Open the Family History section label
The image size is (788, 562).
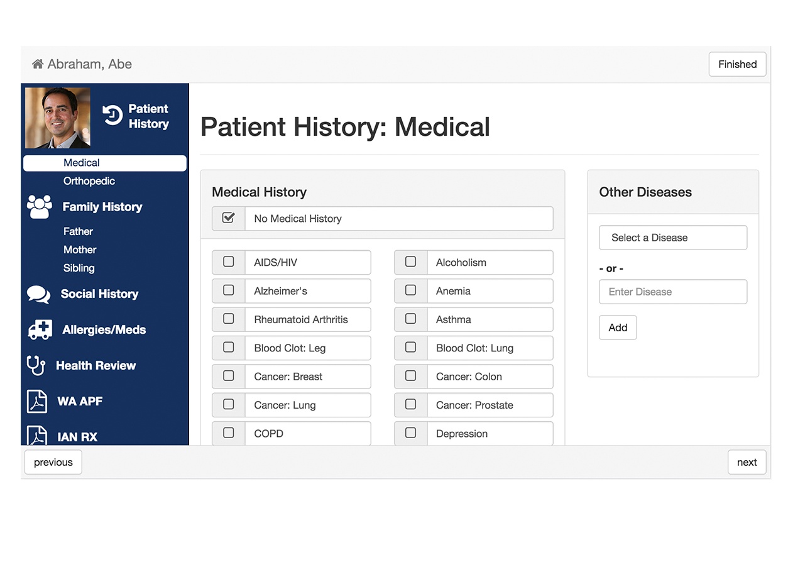coord(102,207)
